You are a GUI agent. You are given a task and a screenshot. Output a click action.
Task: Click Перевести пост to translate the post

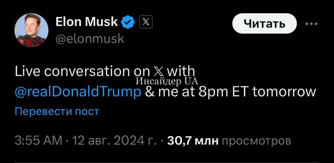tap(57, 111)
